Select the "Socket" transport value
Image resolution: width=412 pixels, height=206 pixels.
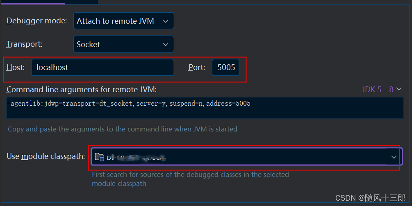[x=88, y=44]
